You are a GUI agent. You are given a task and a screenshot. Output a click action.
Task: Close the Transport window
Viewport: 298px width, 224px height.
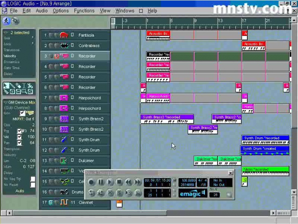[230, 173]
